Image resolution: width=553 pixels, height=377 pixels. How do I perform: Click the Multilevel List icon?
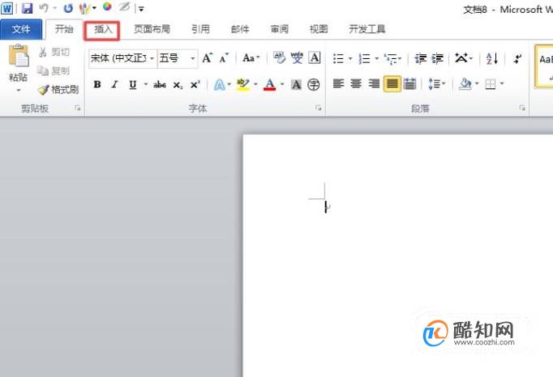pos(390,58)
